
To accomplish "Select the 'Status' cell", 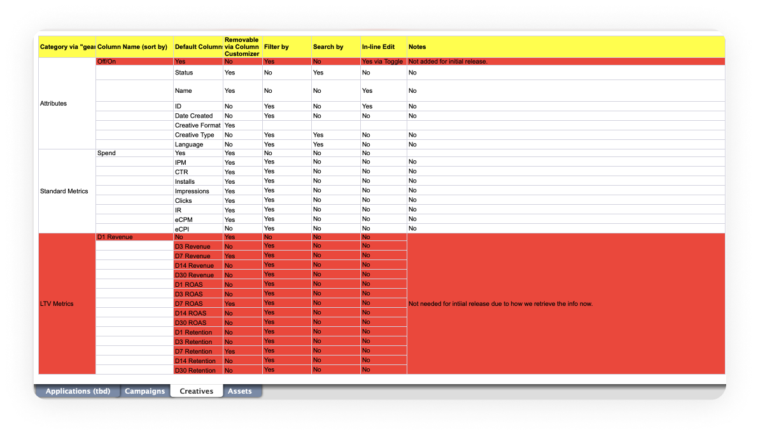I will click(198, 72).
